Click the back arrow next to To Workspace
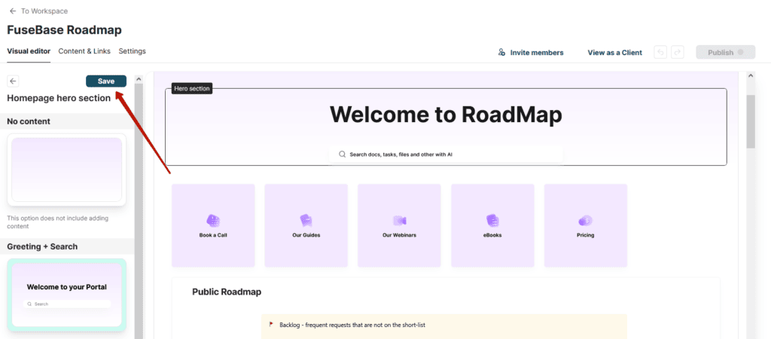Screen dimensions: 771x339 pos(13,11)
